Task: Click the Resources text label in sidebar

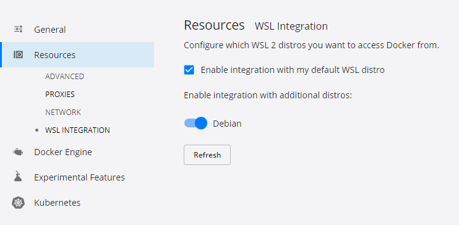Action: tap(54, 55)
